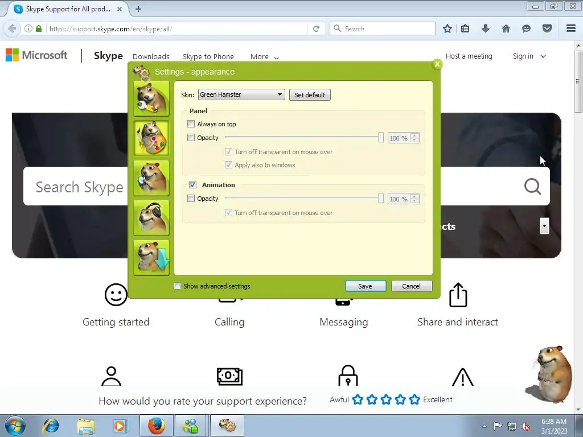Open the Host a meeting link
This screenshot has width=583, height=437.
pos(469,56)
